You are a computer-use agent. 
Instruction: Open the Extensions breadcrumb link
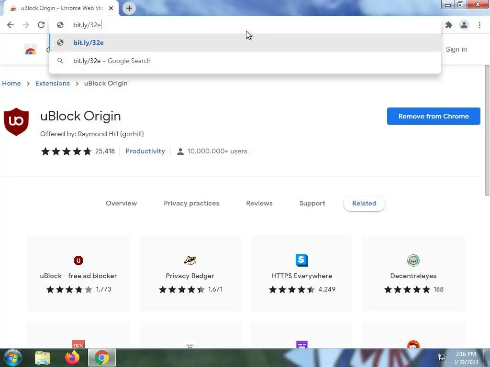coord(53,83)
